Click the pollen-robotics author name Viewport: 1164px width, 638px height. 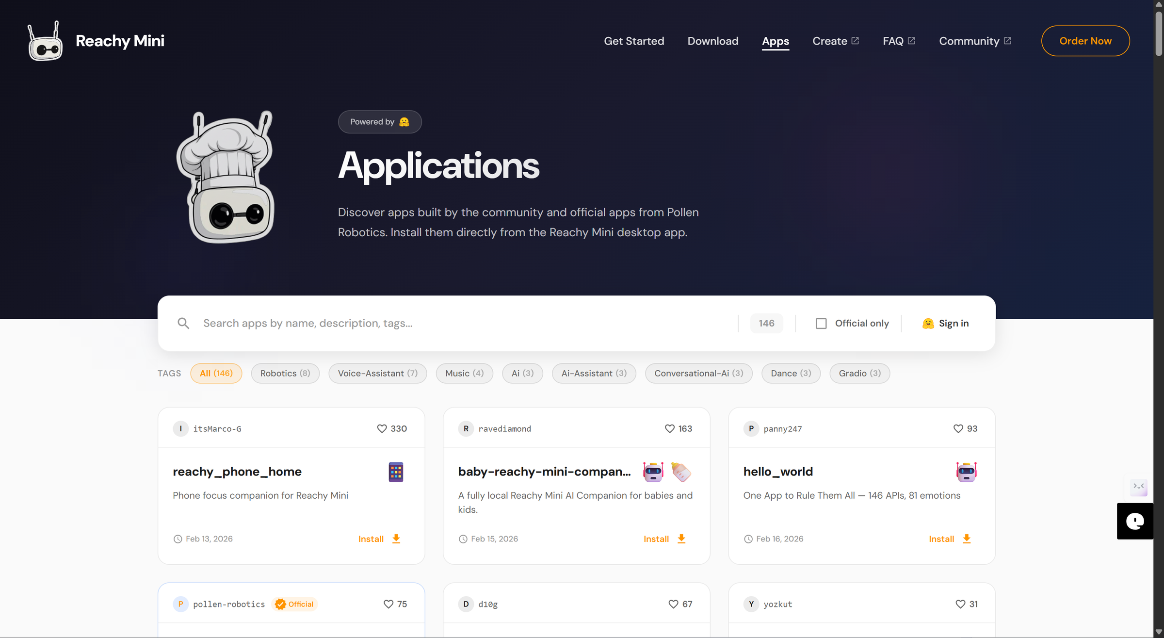[x=229, y=604]
